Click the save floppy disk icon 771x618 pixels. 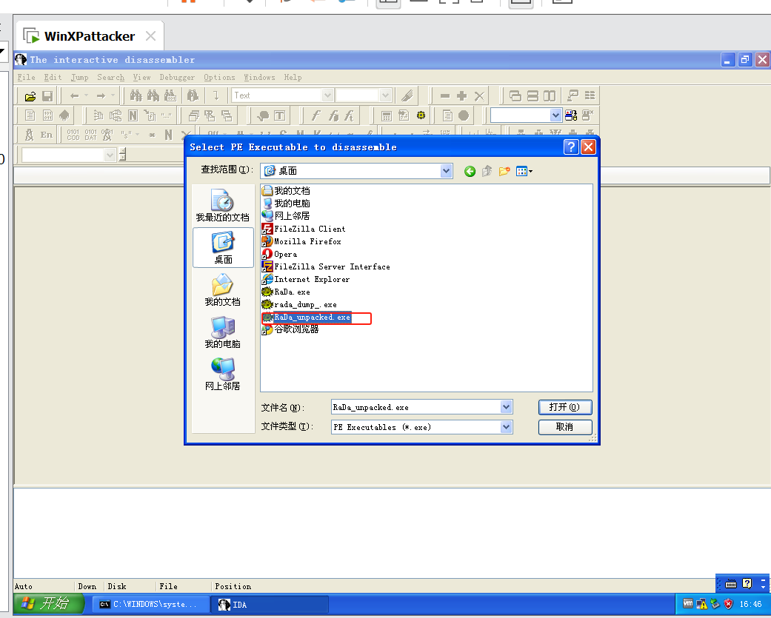pos(47,95)
